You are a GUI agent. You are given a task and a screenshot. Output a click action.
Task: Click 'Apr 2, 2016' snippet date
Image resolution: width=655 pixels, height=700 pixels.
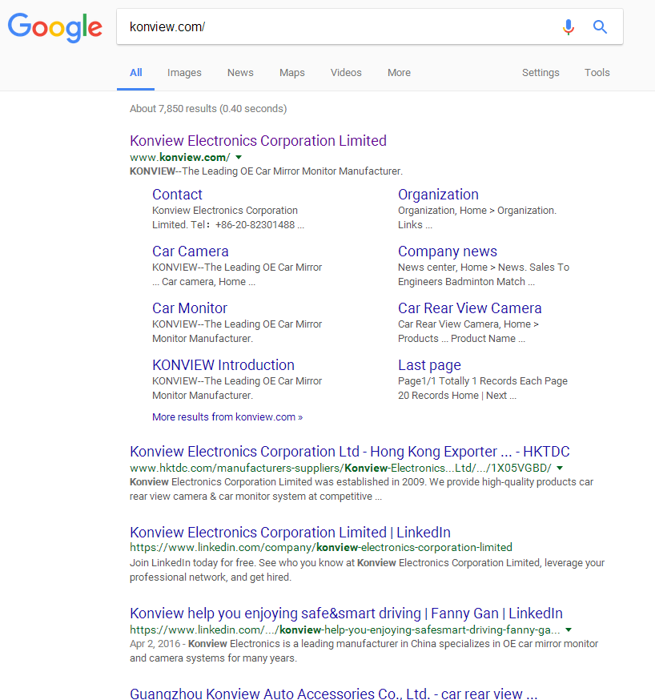tap(155, 643)
